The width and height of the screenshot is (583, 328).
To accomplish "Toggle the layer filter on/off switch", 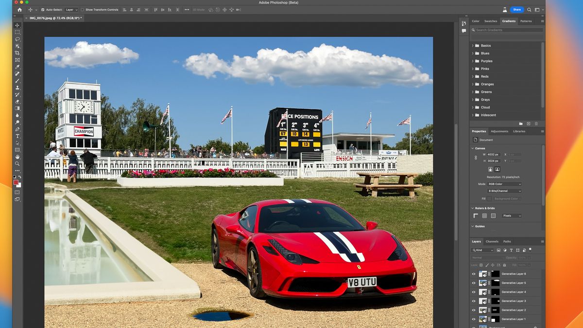I will coord(530,249).
